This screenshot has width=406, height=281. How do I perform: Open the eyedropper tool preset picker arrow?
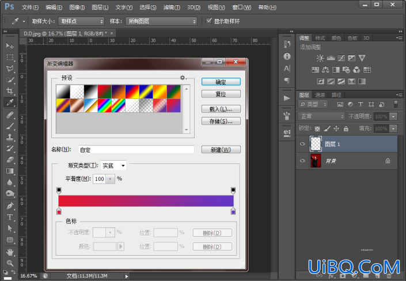24,21
